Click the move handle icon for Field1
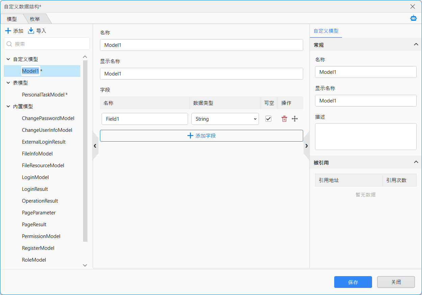 (295, 119)
